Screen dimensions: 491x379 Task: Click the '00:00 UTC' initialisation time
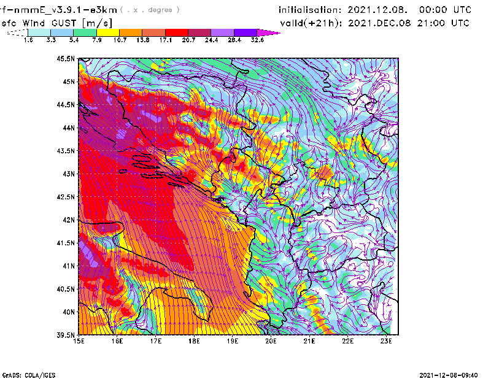445,10
